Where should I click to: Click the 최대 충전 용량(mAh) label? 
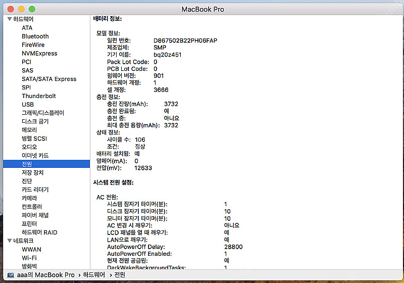pyautogui.click(x=133, y=125)
